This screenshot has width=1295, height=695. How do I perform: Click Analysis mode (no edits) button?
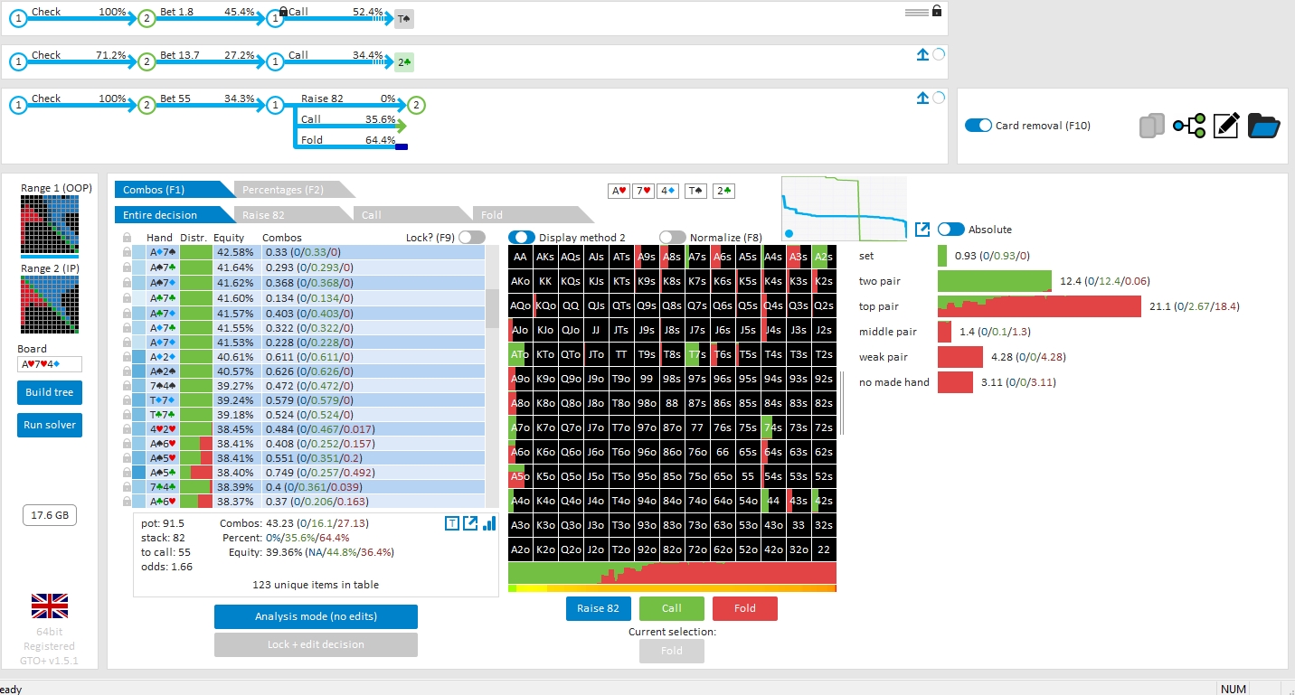316,616
